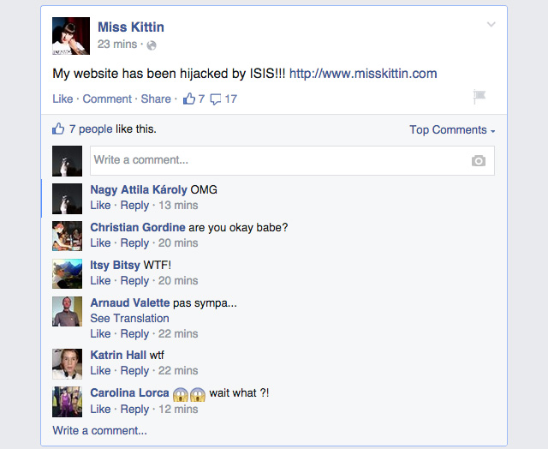
Task: Click the globe privacy icon near timestamp
Action: [x=152, y=45]
